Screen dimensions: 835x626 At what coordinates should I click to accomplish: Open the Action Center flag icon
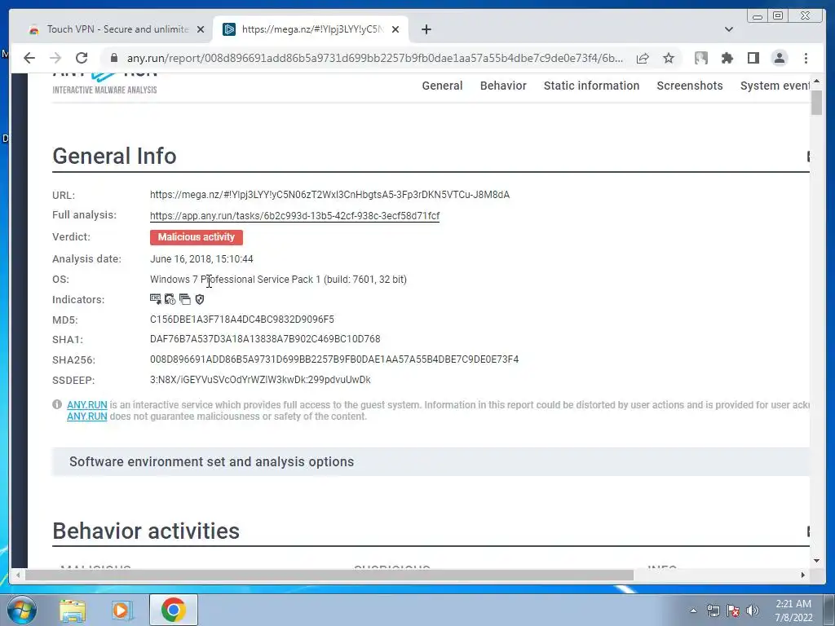coord(733,611)
